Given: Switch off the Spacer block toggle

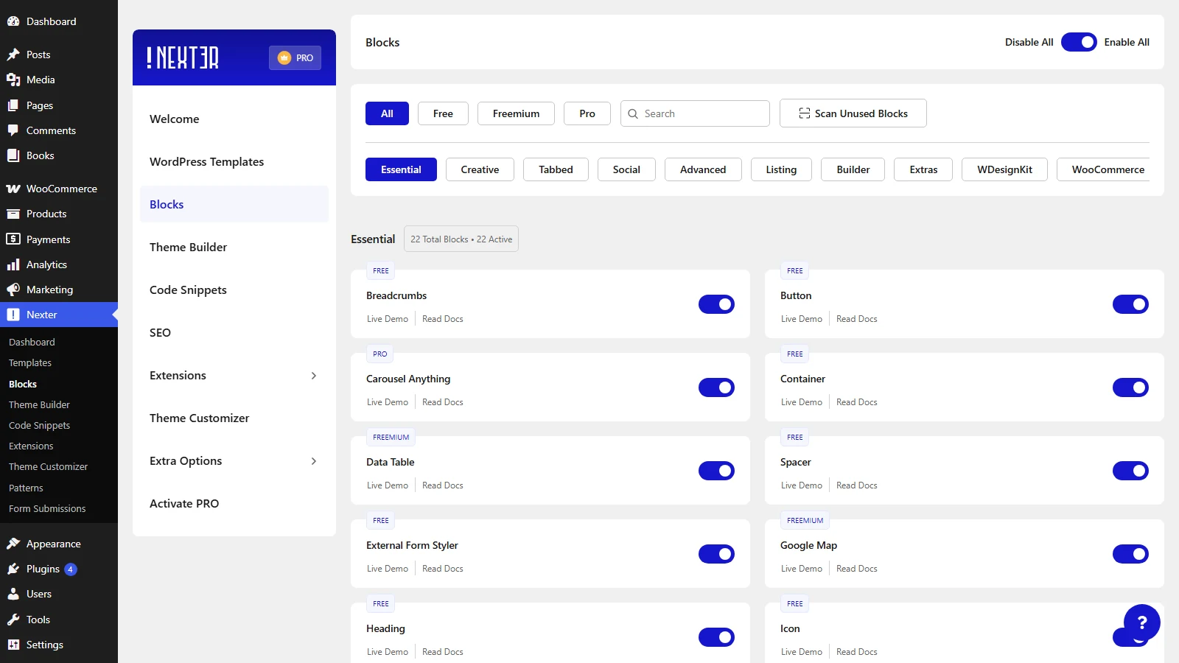Looking at the screenshot, I should point(1130,471).
